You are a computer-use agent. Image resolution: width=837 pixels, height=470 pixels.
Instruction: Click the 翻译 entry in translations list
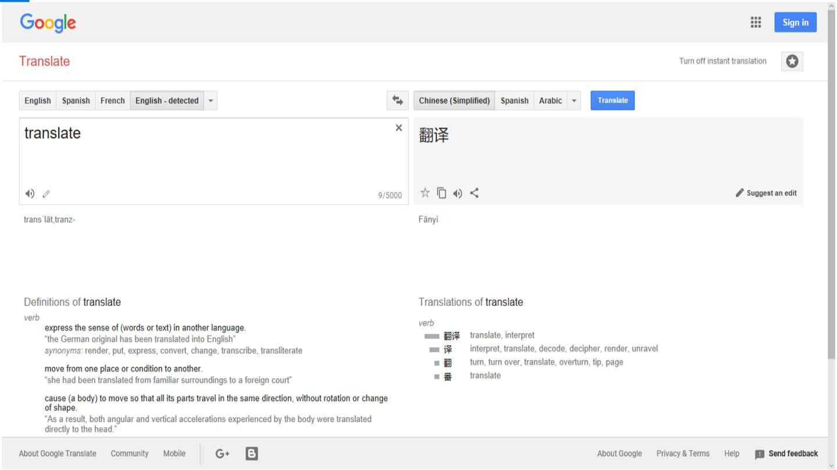452,336
